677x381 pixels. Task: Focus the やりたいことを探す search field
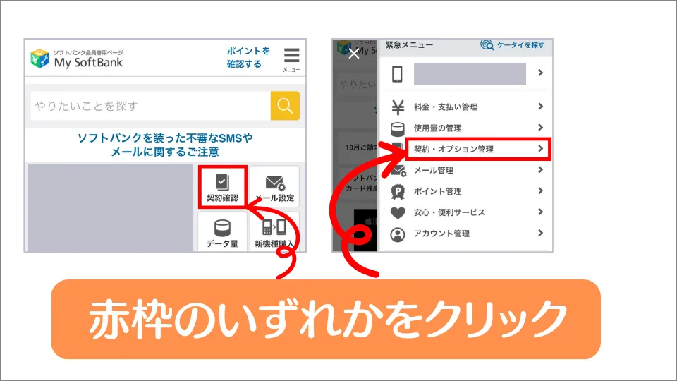point(151,105)
